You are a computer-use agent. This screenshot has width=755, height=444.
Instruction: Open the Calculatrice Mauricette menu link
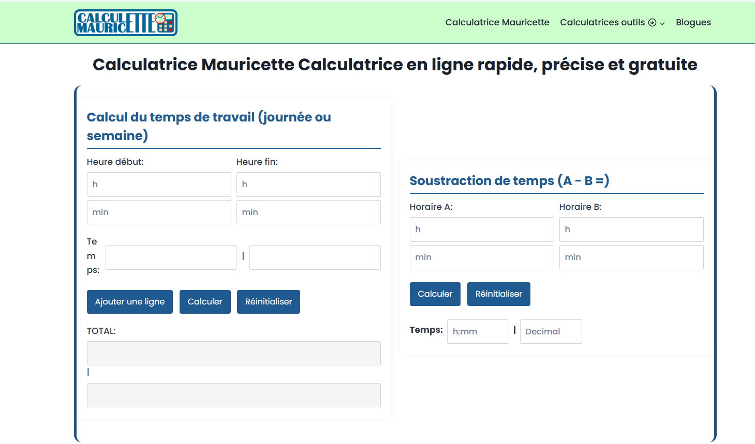(497, 22)
